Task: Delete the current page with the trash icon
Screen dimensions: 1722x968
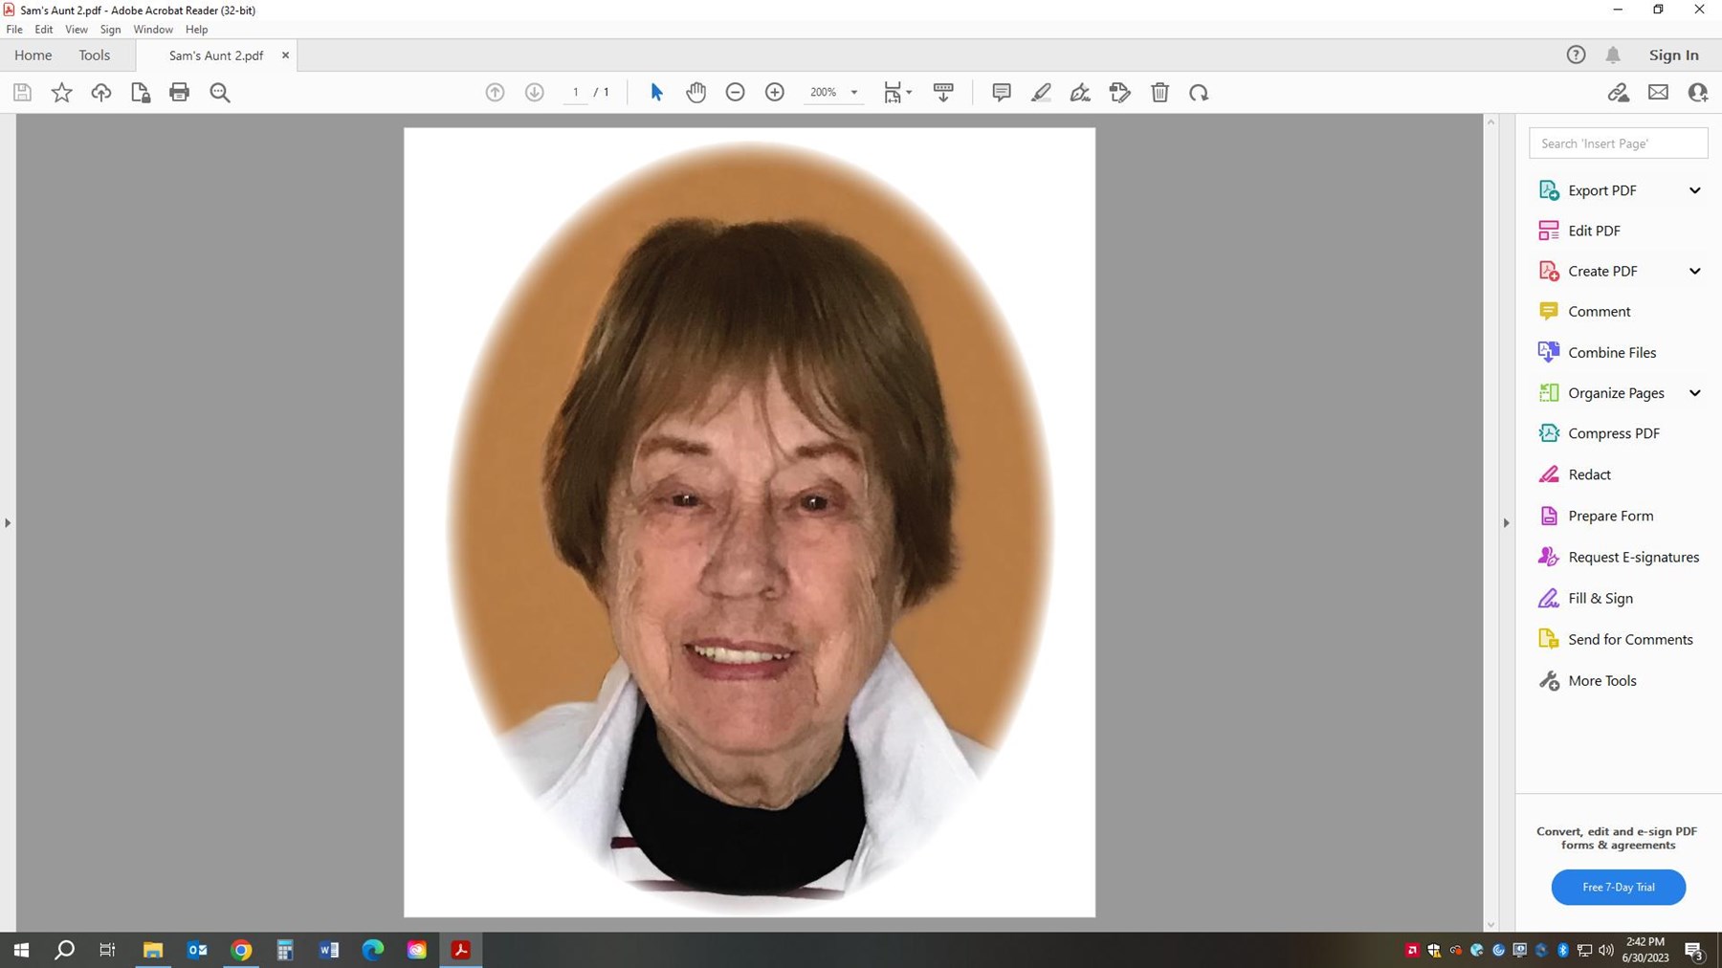Action: coord(1159,92)
